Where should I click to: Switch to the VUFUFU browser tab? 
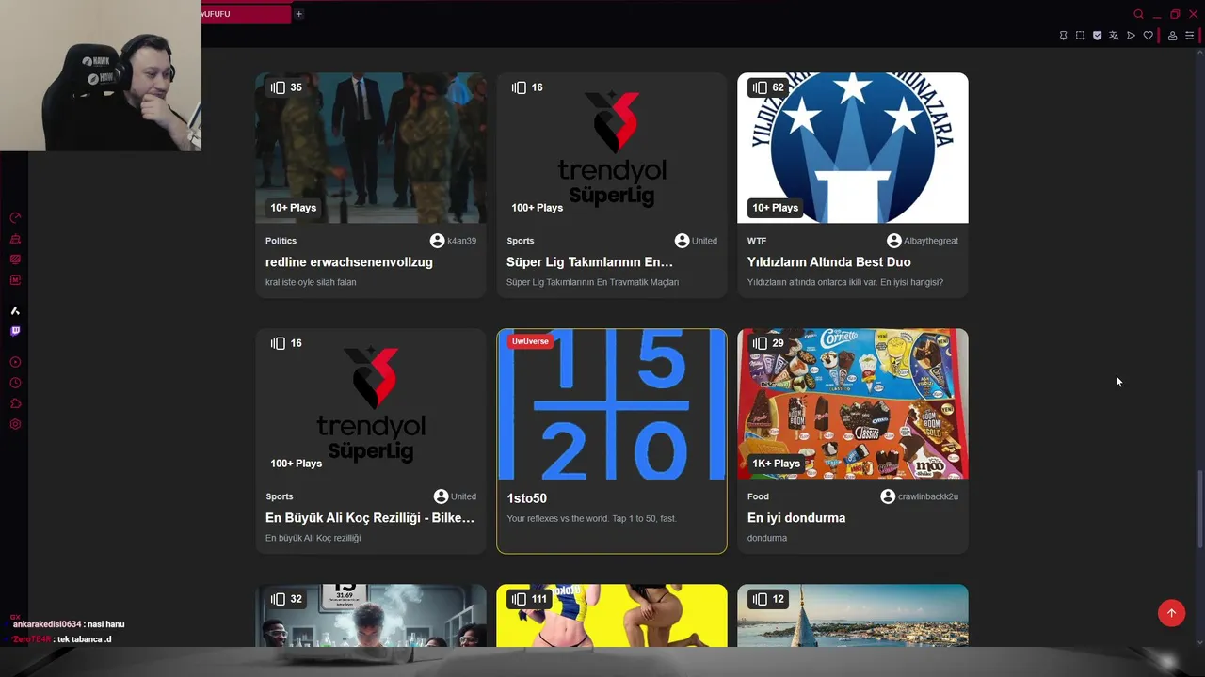click(245, 14)
